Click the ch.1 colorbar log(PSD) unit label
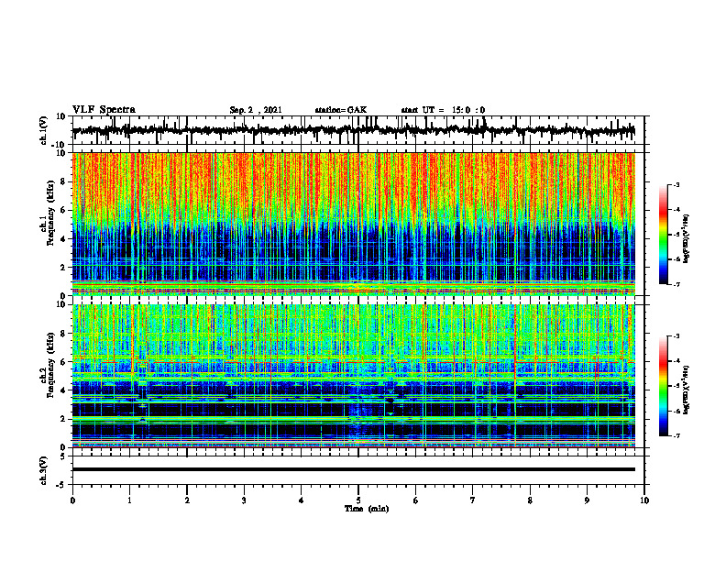This screenshot has height=561, width=726. pos(687,239)
